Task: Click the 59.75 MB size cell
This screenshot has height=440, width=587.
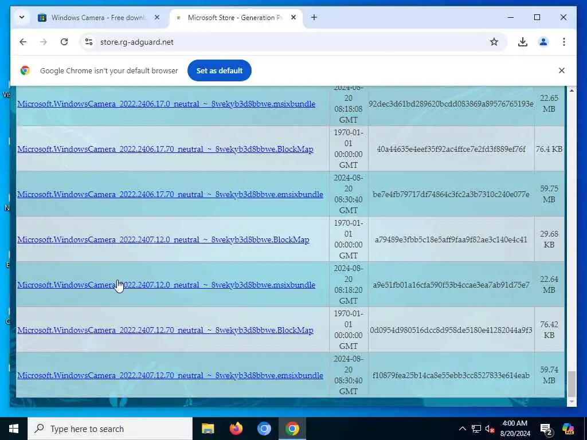Action: [x=549, y=194]
